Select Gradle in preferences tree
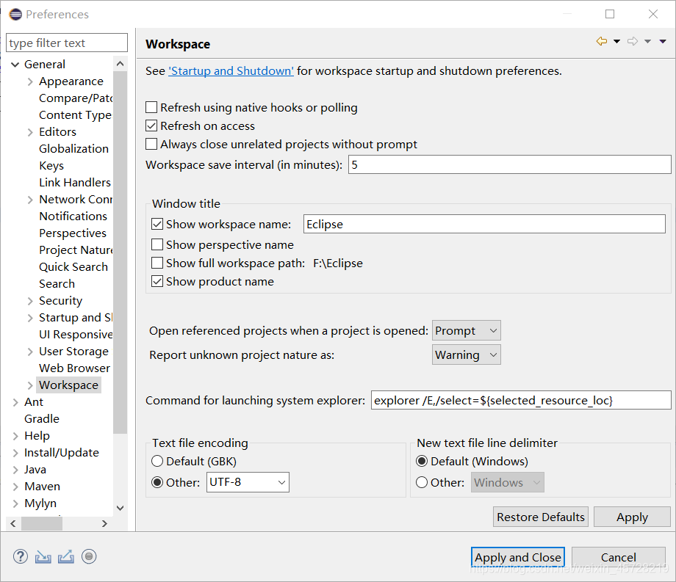This screenshot has width=676, height=582. click(42, 419)
